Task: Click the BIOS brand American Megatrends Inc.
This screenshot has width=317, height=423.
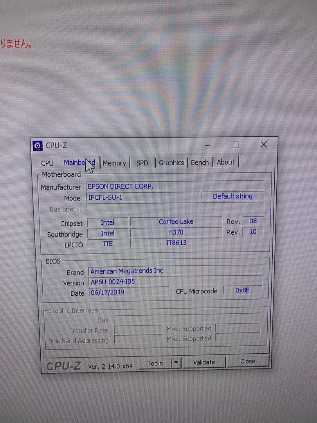Action: tap(175, 271)
